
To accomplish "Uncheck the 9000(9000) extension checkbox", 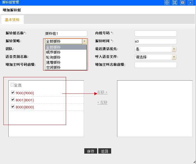I will pyautogui.click(x=13, y=92).
